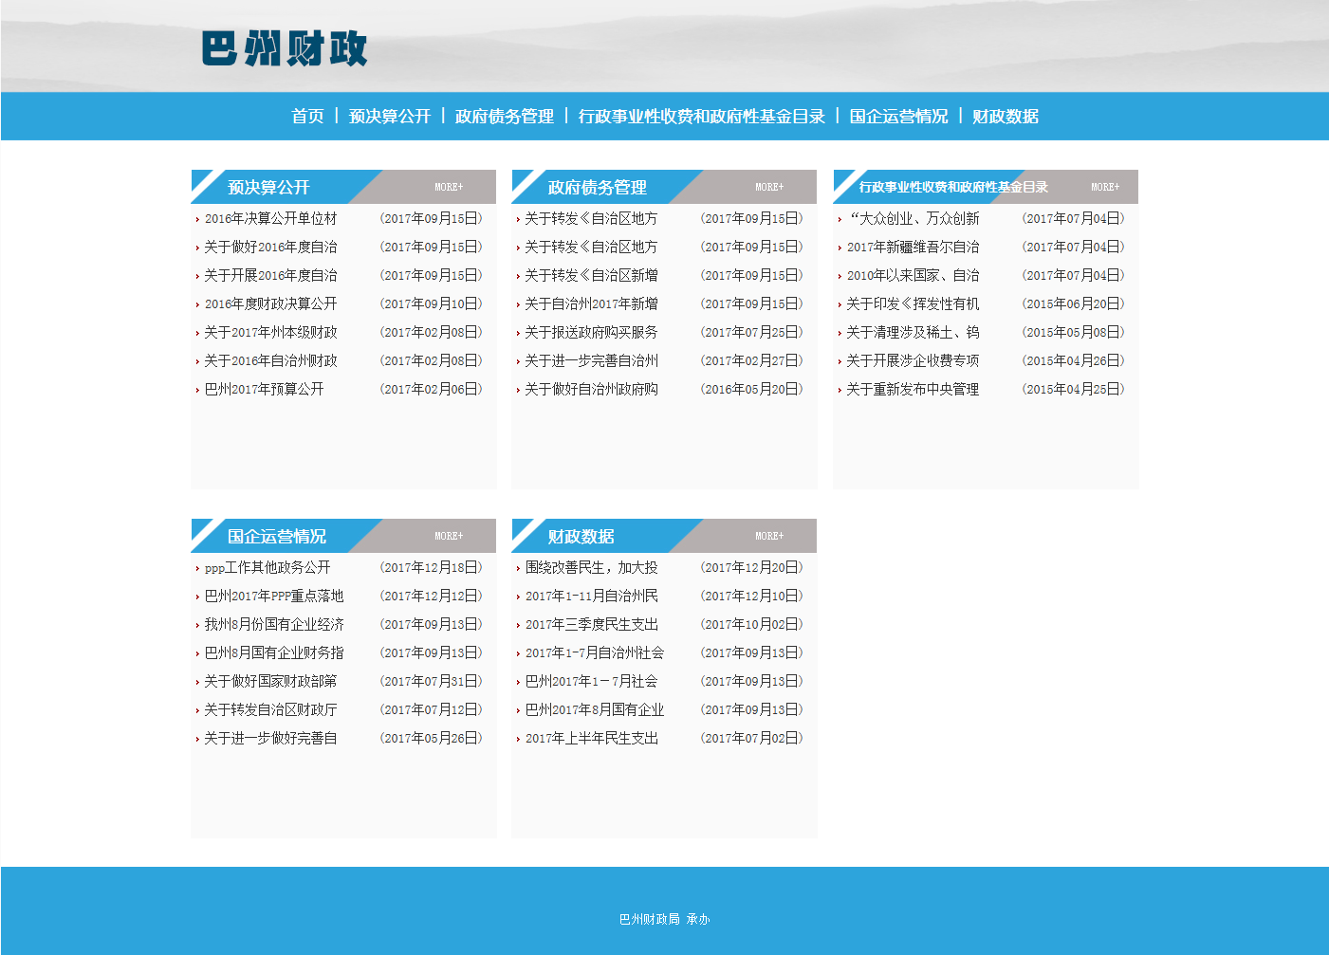Open the article ppp工作其他政务公开
The image size is (1329, 955).
coord(268,568)
